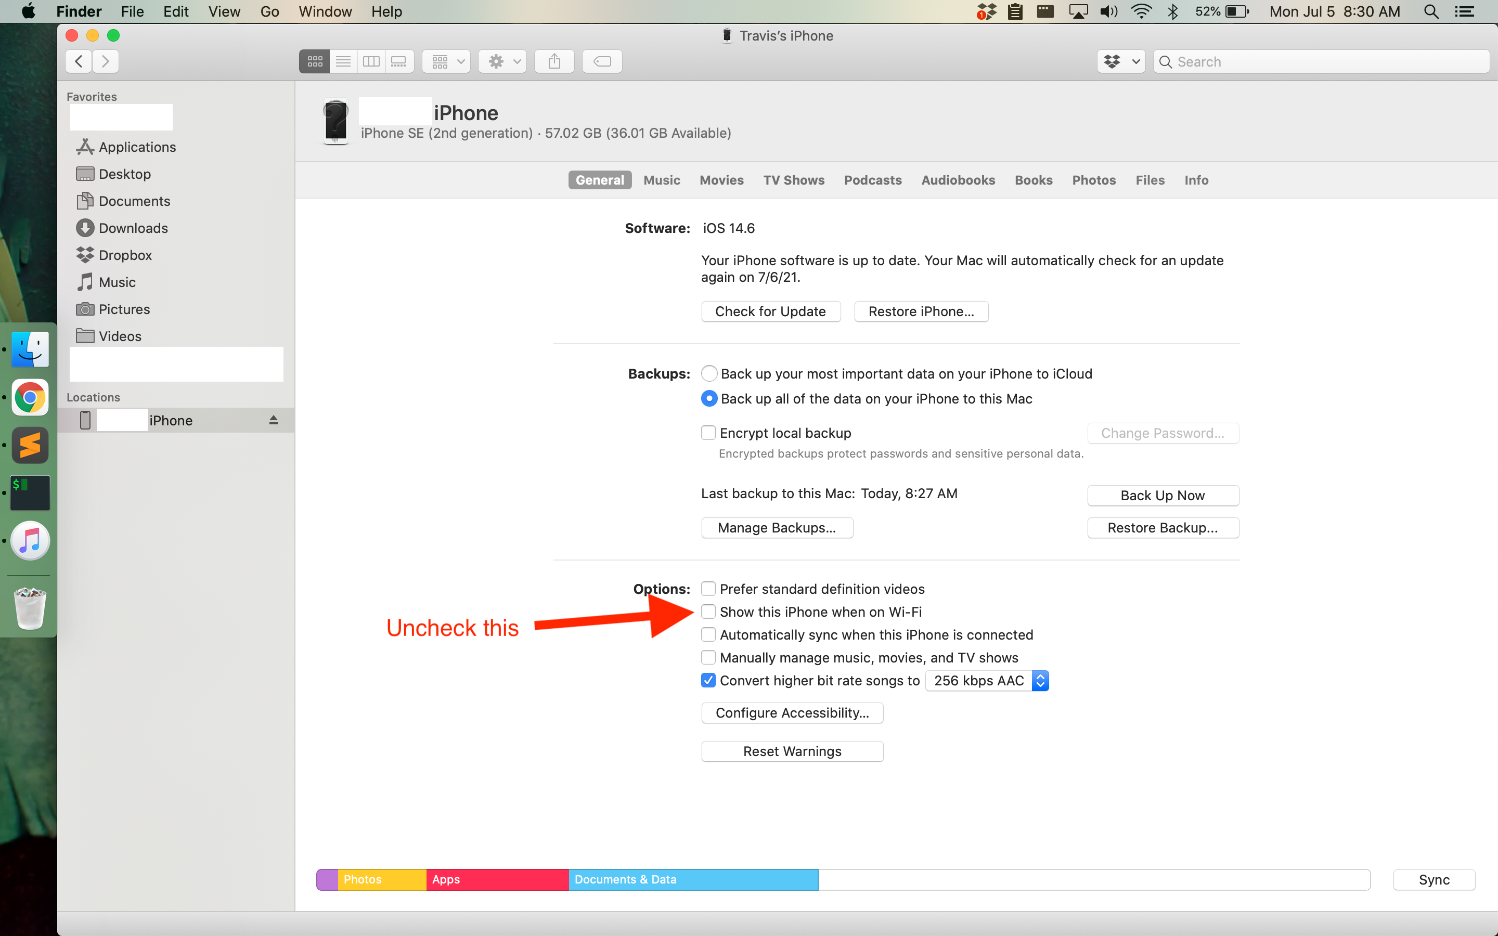Select iCloud backup radio option
Image resolution: width=1498 pixels, height=936 pixels.
(709, 373)
